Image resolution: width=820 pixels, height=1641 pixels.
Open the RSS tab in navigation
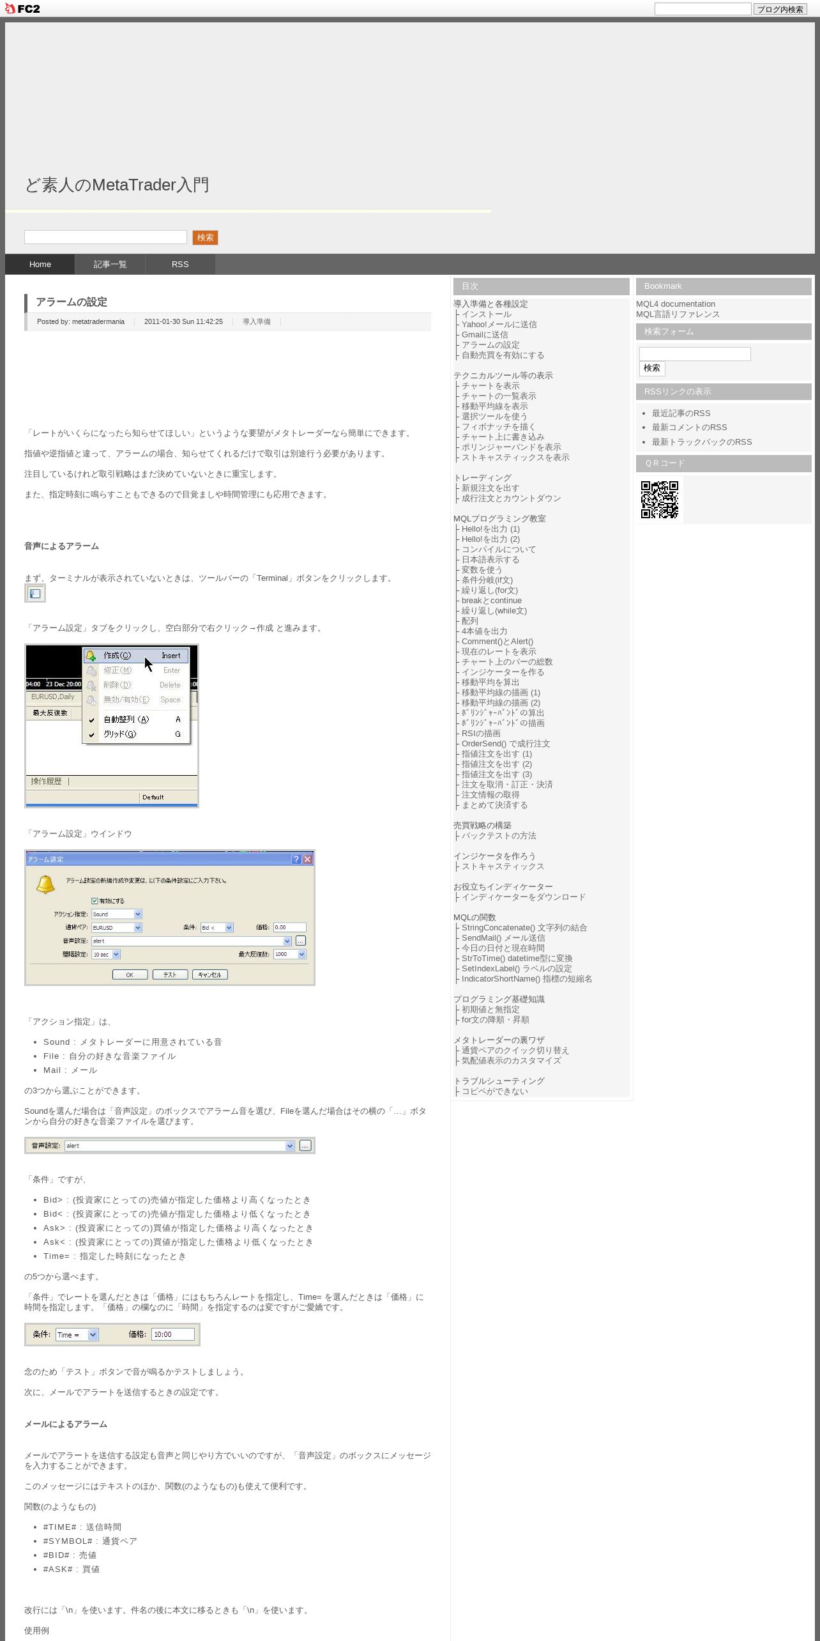click(x=180, y=265)
